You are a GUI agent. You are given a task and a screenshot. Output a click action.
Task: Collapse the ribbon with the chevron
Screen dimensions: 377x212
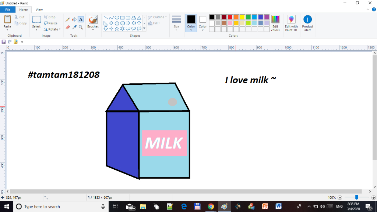[x=368, y=10]
